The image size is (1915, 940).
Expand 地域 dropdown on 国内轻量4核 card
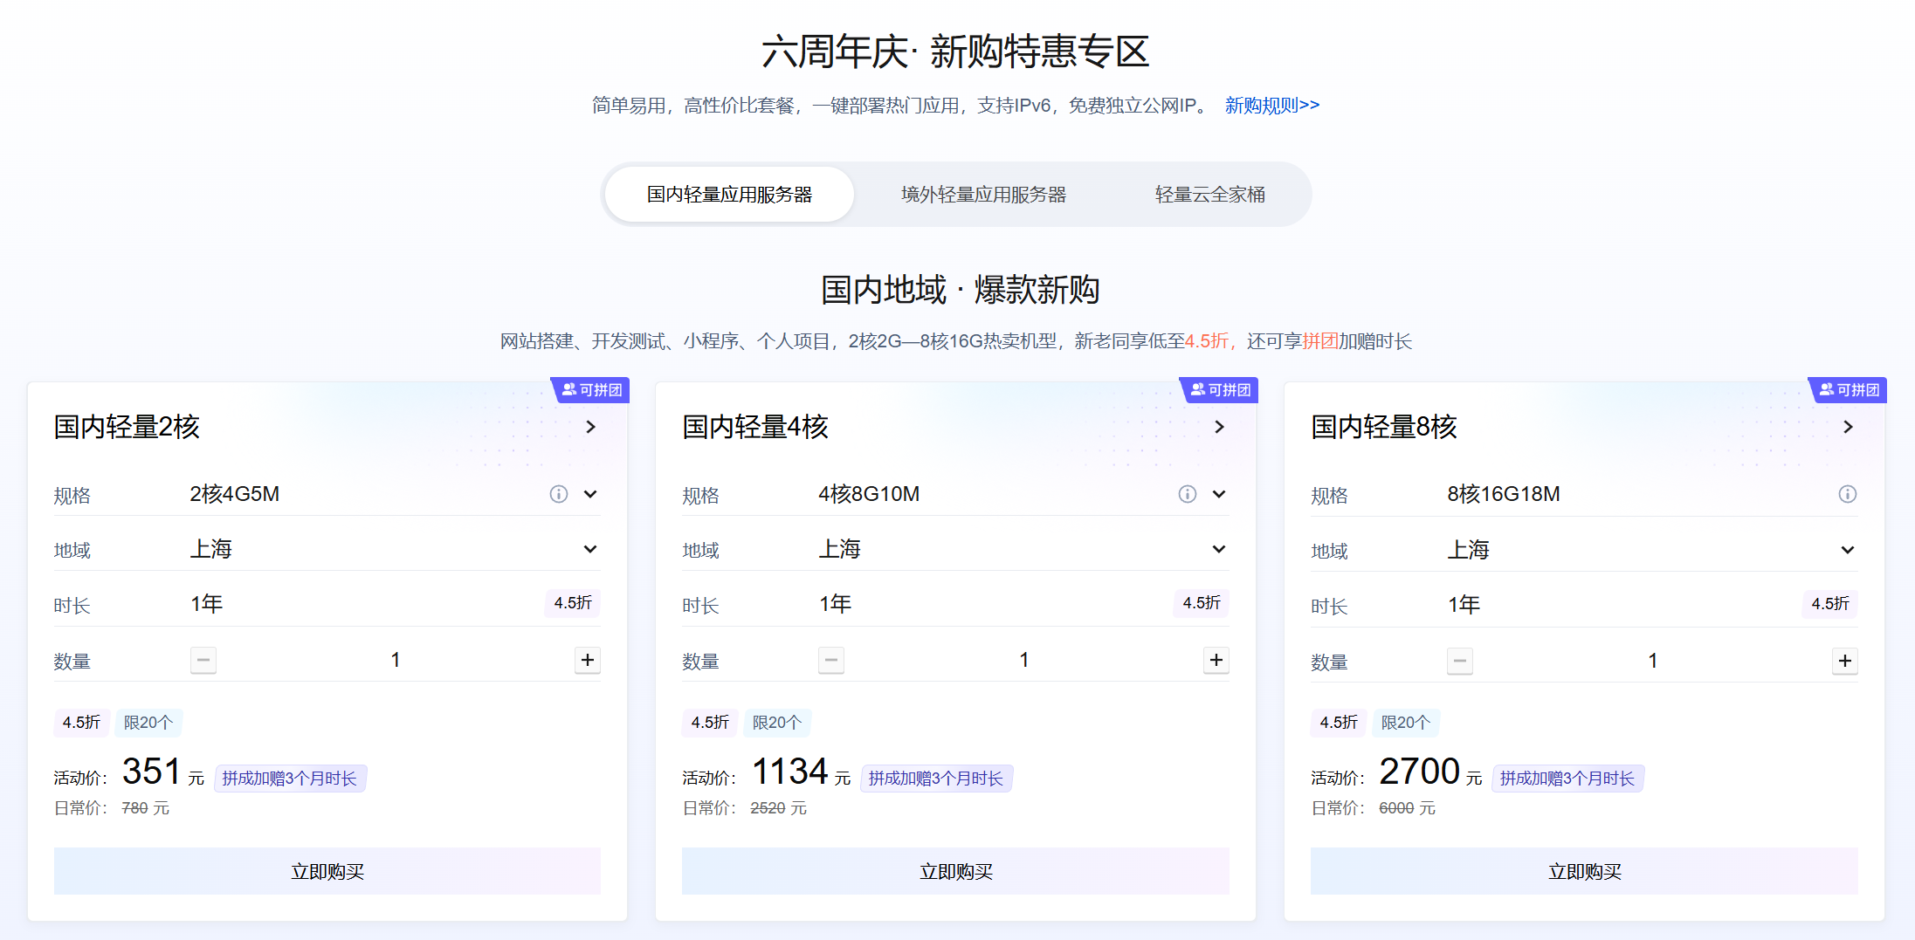[1220, 549]
